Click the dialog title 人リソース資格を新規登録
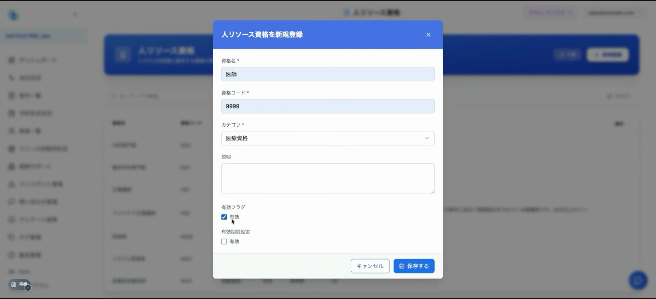Screen dimensions: 656x299 click(262, 35)
